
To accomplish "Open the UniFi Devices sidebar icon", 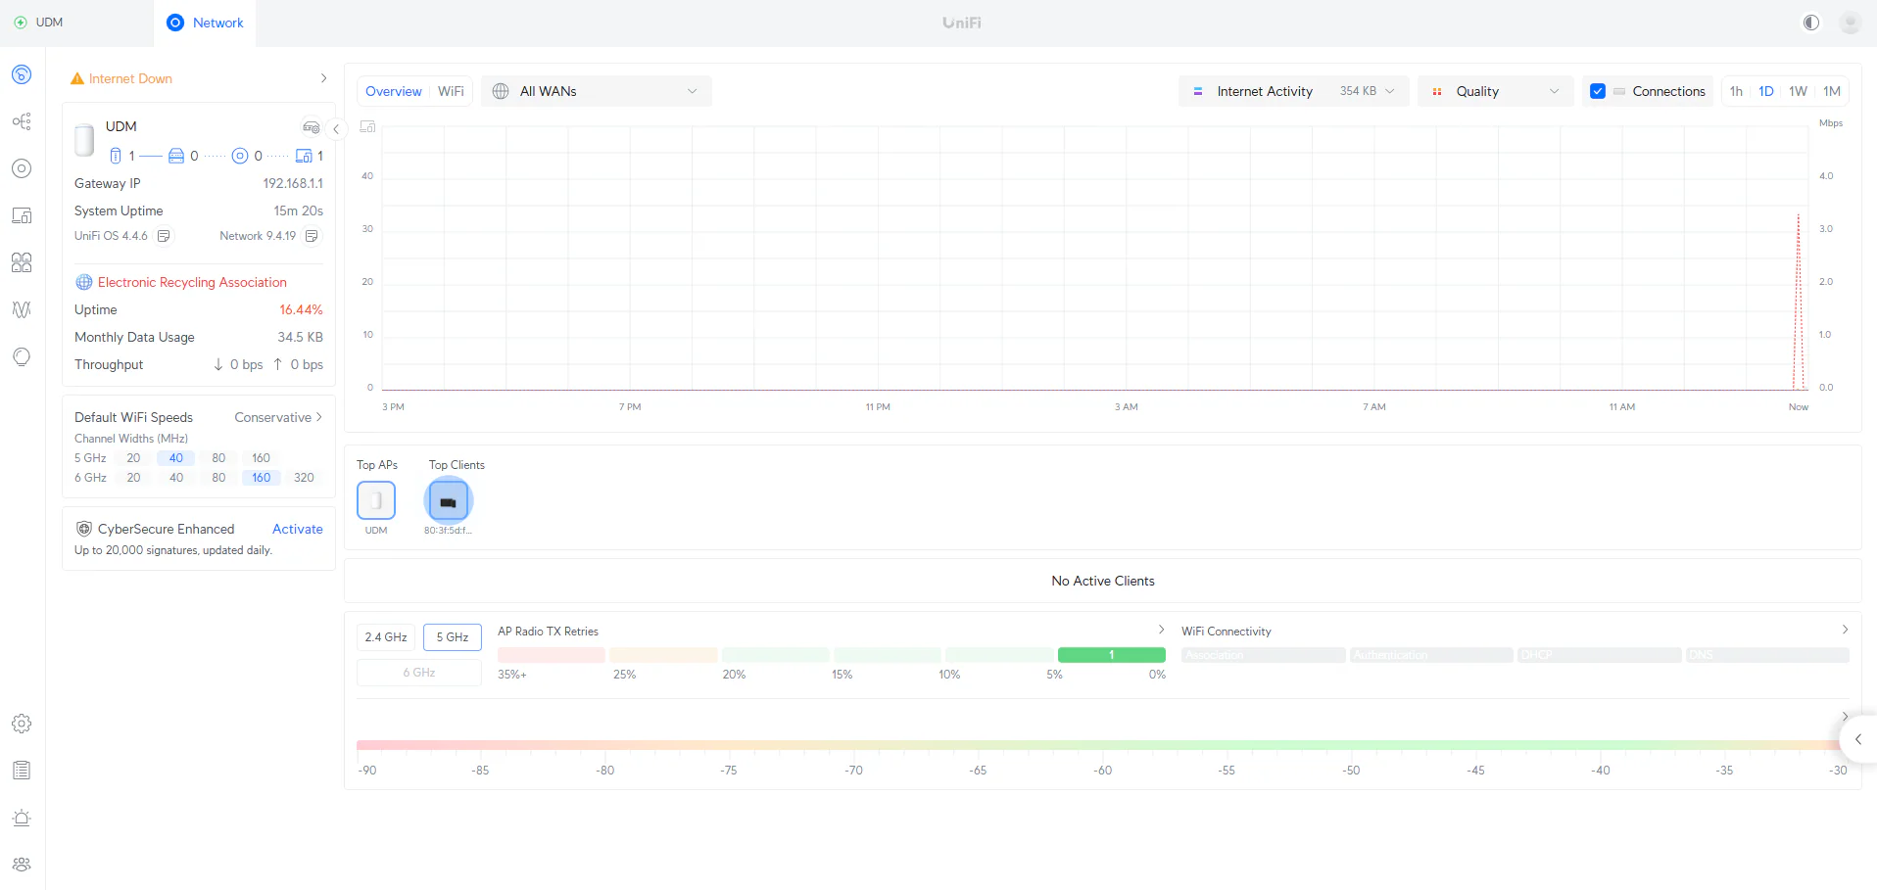I will [22, 168].
